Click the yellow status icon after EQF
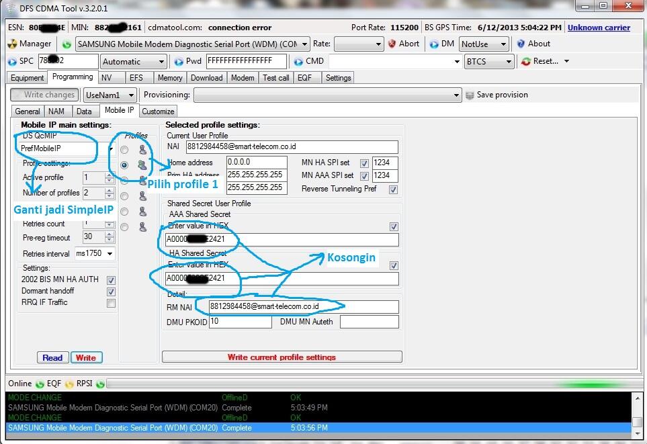647x444 pixels. click(69, 384)
